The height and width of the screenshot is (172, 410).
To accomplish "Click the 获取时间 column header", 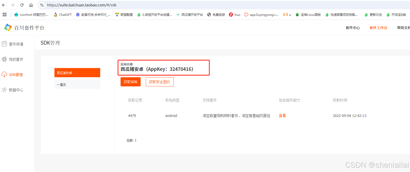I will 340,100.
